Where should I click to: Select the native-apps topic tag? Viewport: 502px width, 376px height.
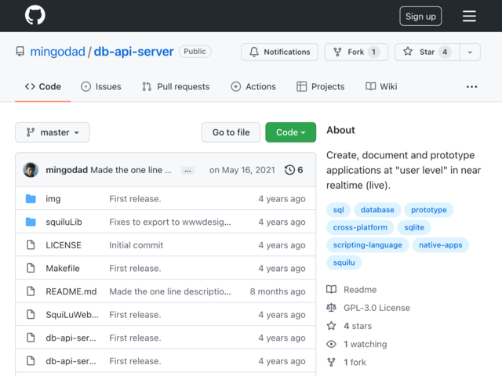pos(441,245)
